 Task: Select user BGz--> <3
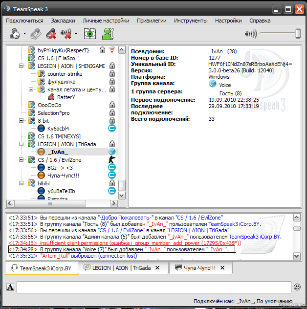pos(60,168)
